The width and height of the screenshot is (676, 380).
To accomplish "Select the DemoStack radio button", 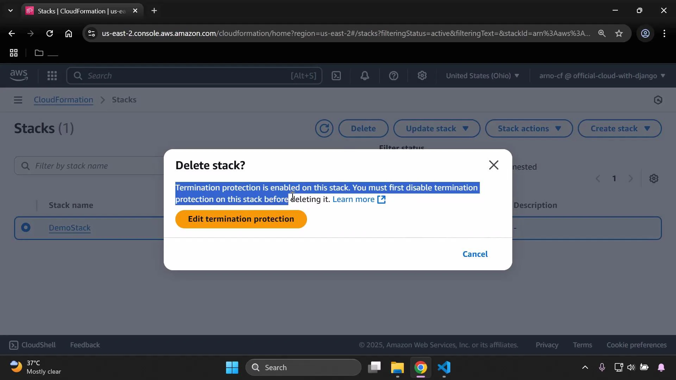I will tap(26, 228).
